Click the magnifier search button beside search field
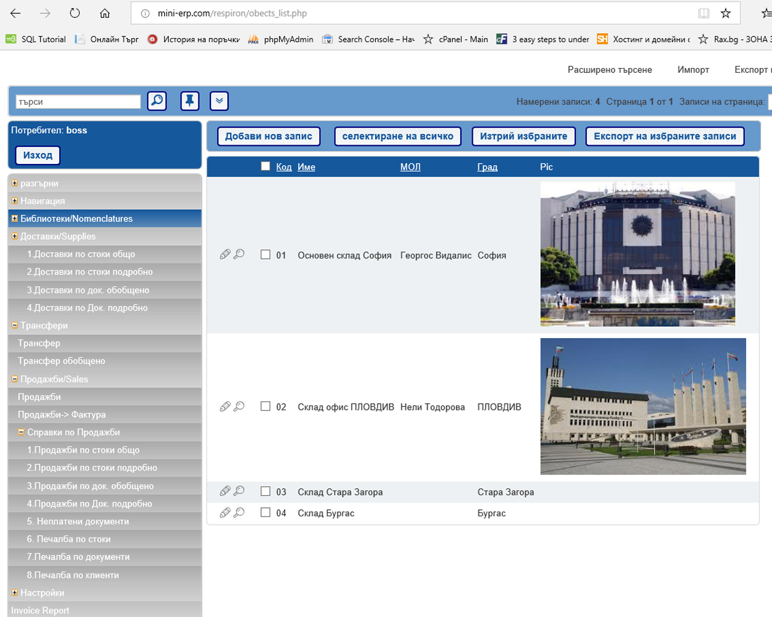The height and width of the screenshot is (617, 772). point(157,101)
